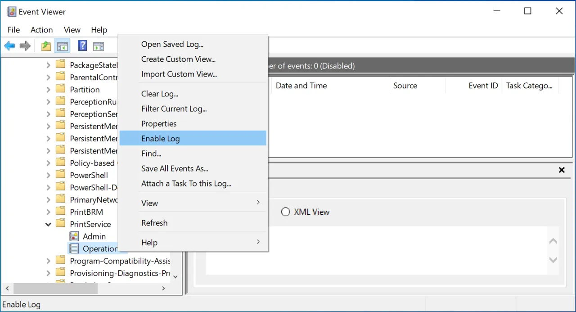Collapse the PrintService tree node
This screenshot has width=576, height=312.
click(49, 224)
